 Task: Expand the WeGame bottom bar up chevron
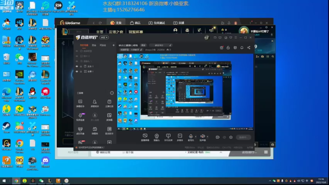point(221,152)
